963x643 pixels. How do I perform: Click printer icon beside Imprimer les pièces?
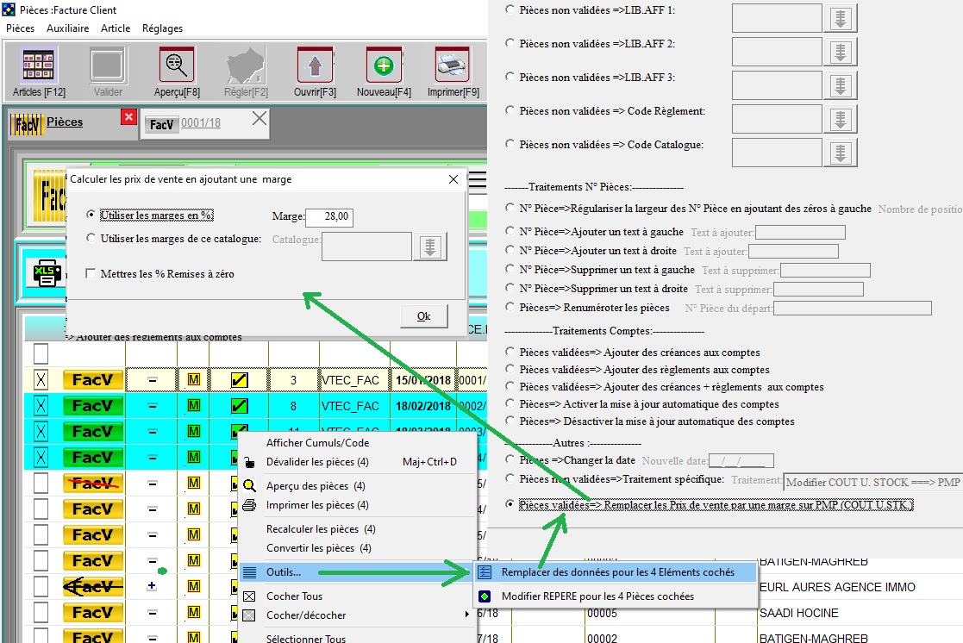(249, 505)
